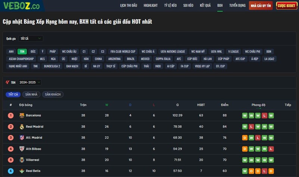
Task: Click the Ath Bilbao club crest
Action: point(22,149)
